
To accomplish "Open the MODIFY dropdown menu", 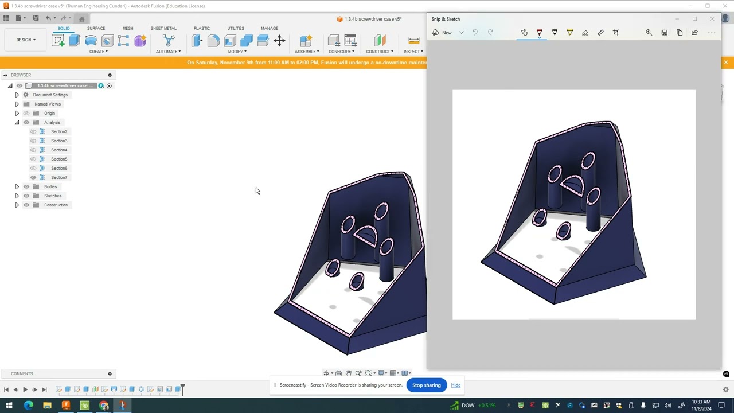I will click(237, 52).
